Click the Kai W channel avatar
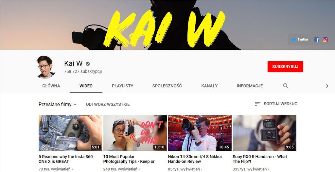 pyautogui.click(x=46, y=67)
